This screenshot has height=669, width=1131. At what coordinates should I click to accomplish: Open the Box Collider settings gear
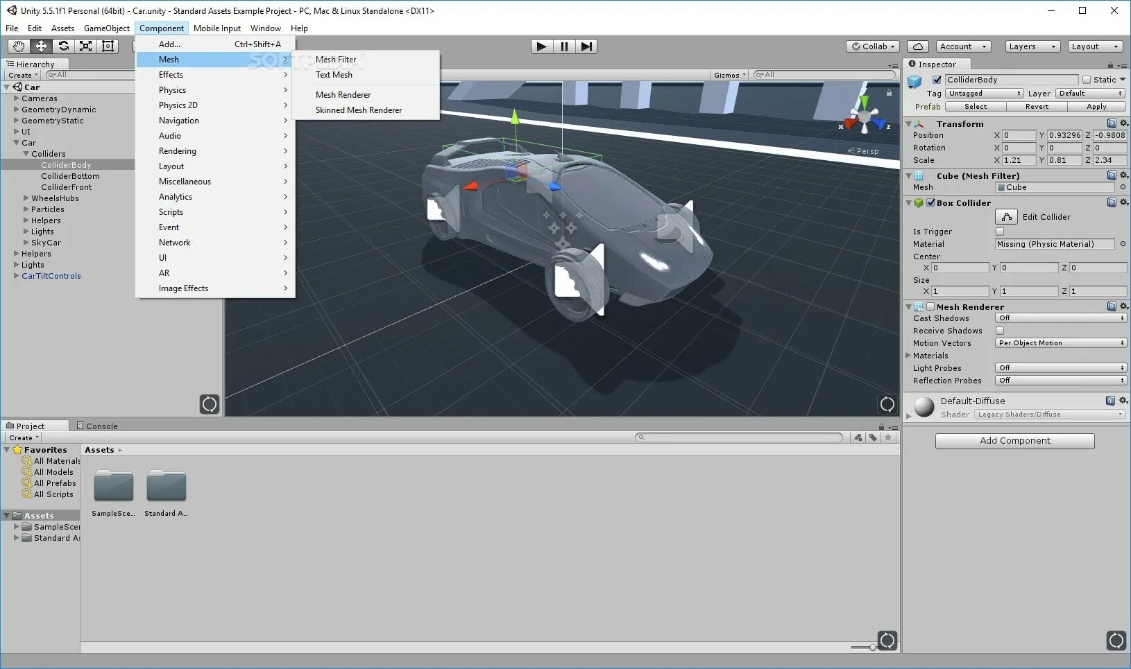coord(1124,202)
